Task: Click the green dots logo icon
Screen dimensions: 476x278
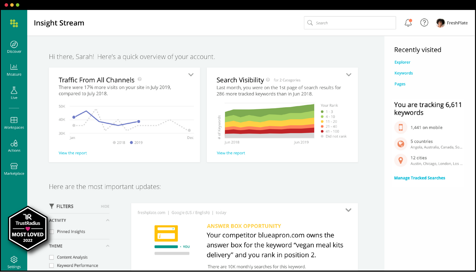Action: click(x=14, y=23)
